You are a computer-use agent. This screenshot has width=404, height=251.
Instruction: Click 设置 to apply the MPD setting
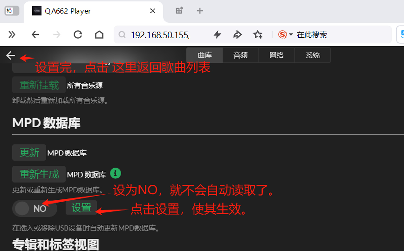point(81,208)
